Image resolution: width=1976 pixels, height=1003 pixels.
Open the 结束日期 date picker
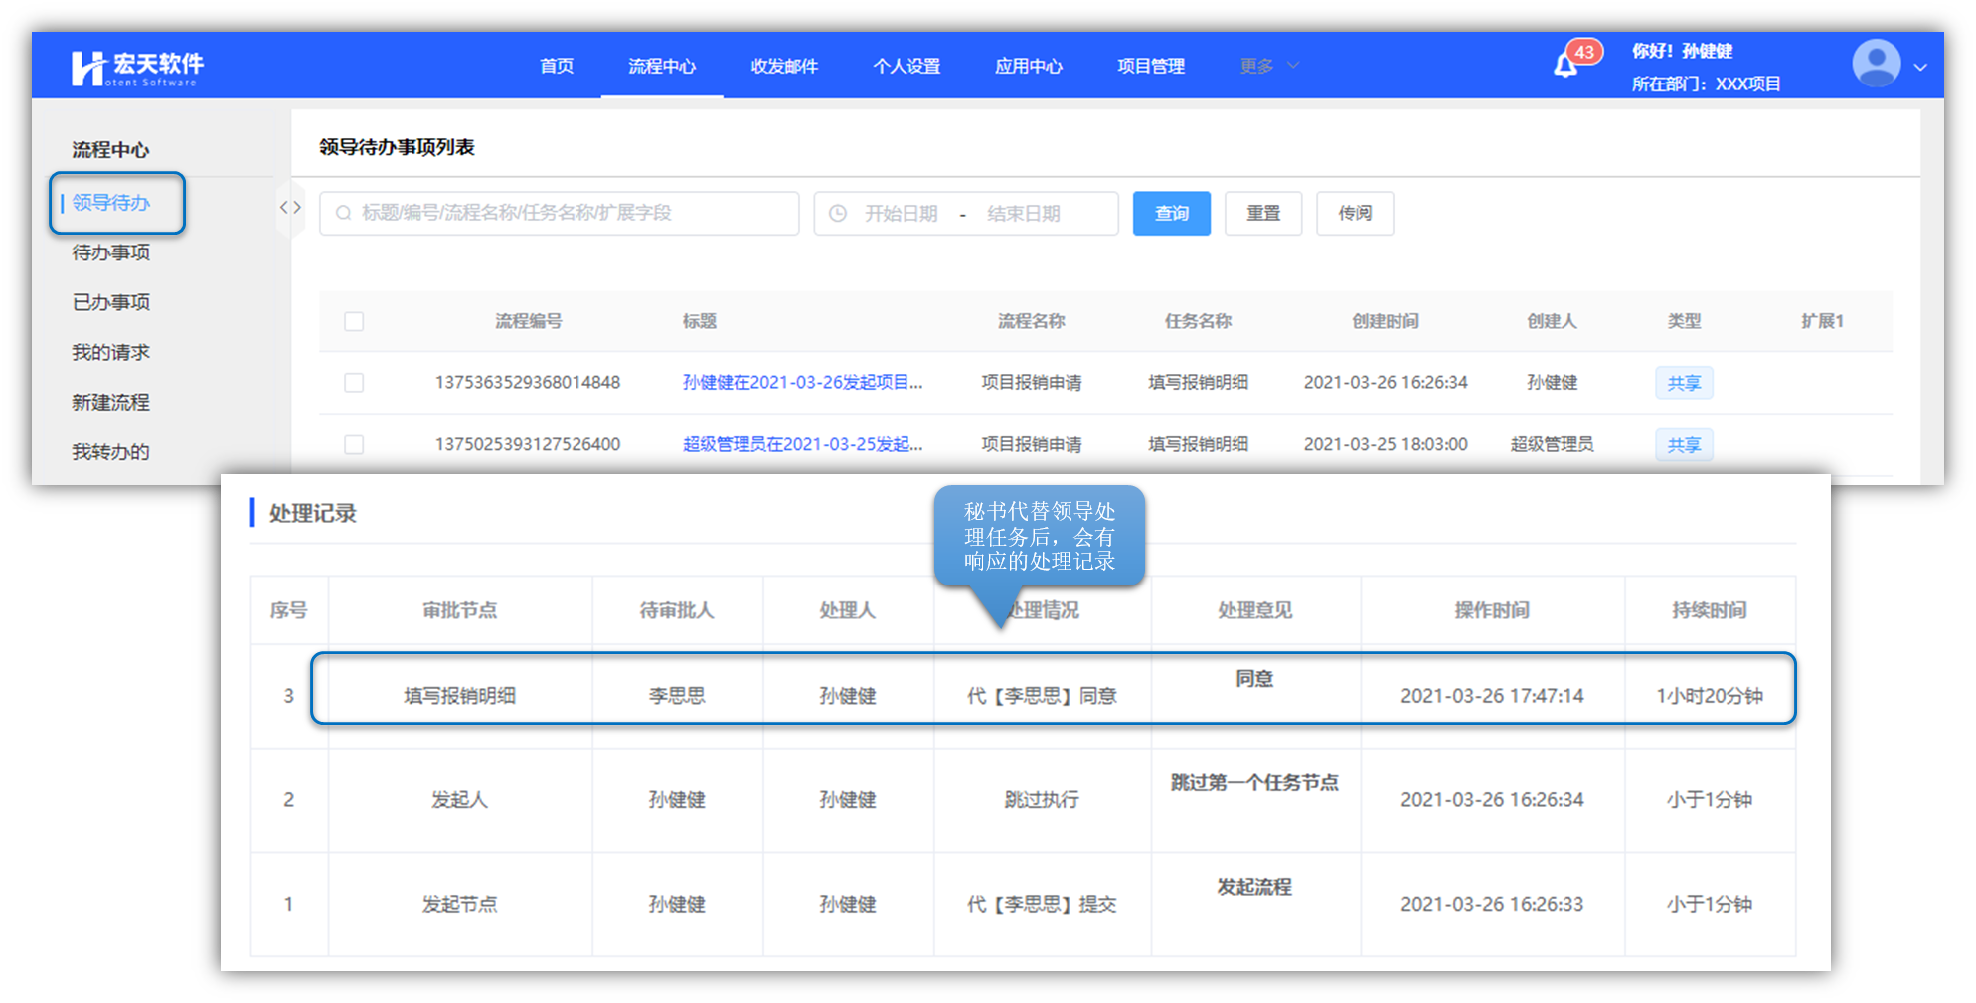pyautogui.click(x=1024, y=214)
